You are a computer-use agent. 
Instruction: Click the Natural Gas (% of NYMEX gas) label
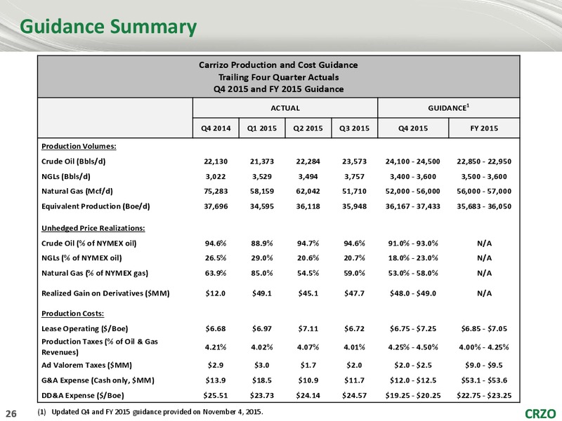(x=95, y=273)
